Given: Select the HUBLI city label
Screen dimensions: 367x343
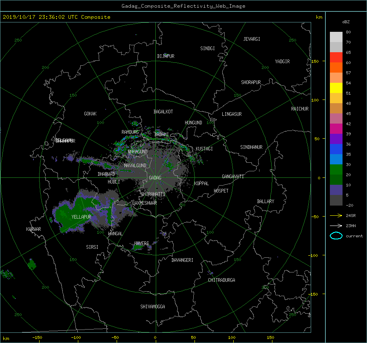Looking at the screenshot, I should tap(114, 181).
